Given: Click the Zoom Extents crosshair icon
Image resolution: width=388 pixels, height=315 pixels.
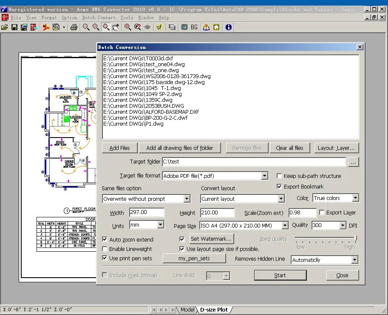Looking at the screenshot, I should tap(127, 27).
